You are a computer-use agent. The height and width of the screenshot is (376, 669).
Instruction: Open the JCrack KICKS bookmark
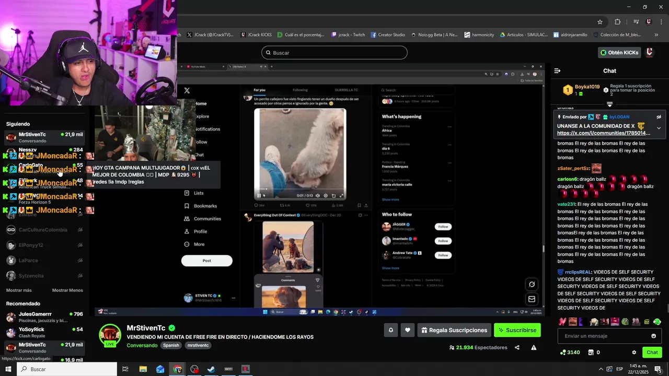click(x=256, y=35)
